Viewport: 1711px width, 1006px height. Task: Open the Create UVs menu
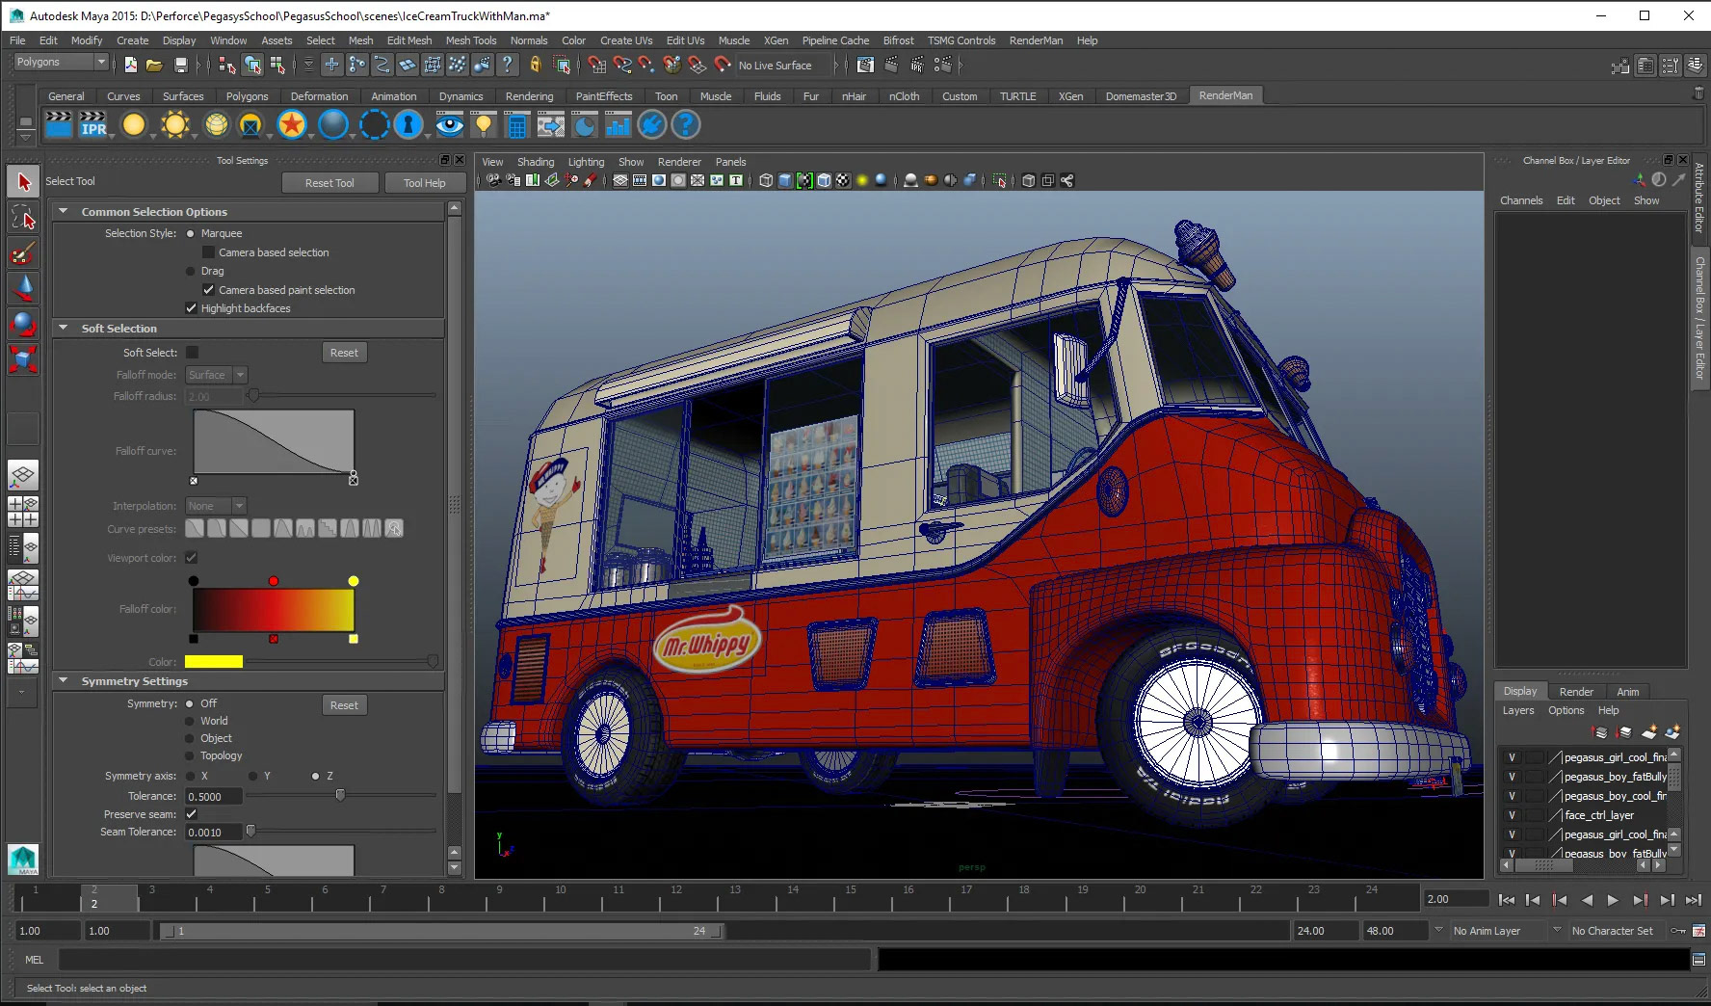(626, 40)
